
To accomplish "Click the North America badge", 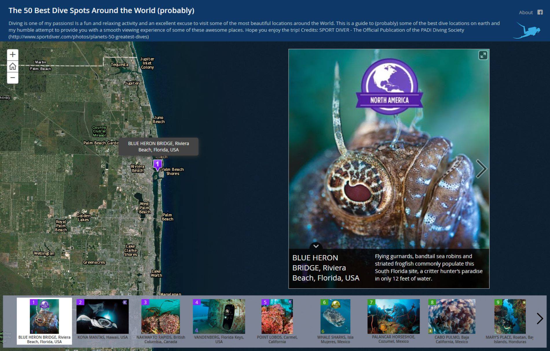I will click(389, 87).
